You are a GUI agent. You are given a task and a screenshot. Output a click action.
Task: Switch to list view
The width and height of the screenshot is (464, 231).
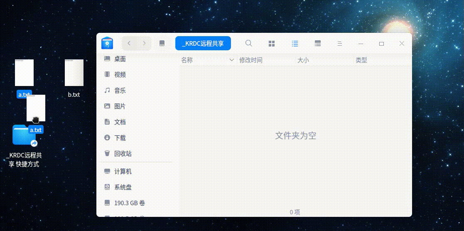295,44
